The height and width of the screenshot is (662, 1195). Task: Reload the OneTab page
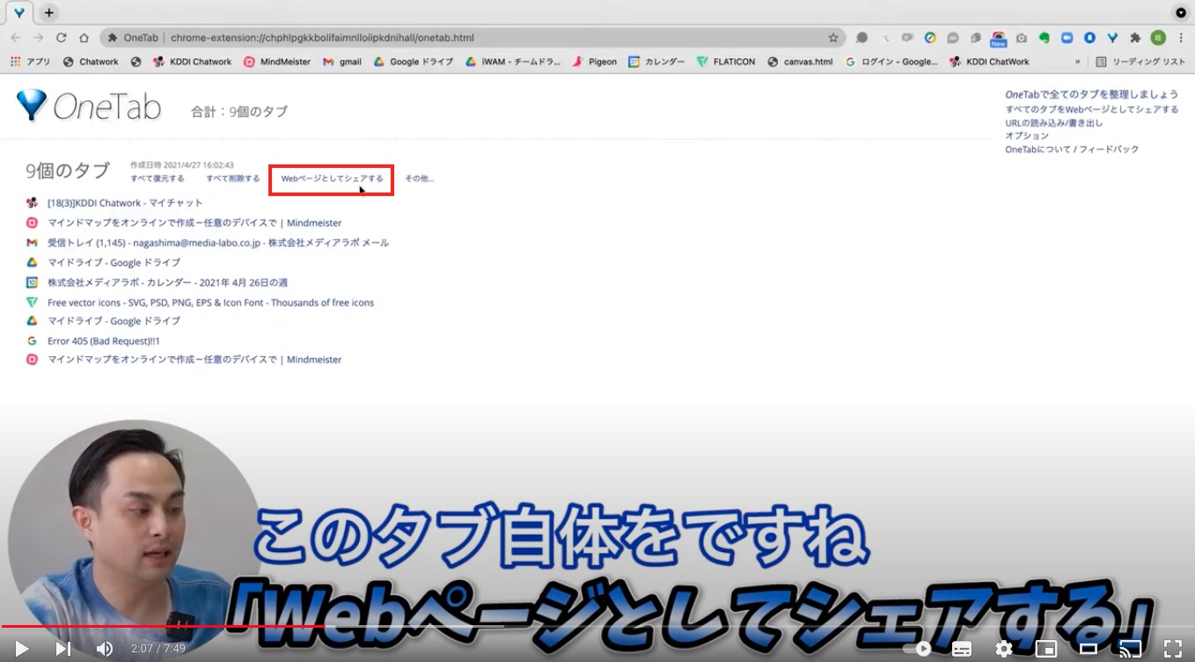61,38
